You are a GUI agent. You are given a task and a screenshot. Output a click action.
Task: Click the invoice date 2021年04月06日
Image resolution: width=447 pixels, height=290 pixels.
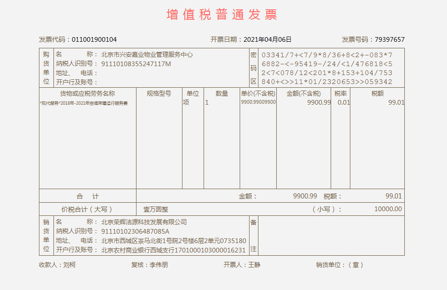pyautogui.click(x=267, y=39)
